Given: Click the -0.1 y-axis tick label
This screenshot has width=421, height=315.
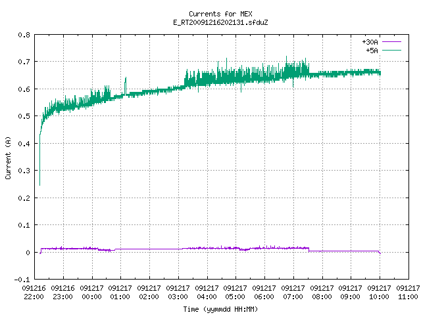Looking at the screenshot, I should 22,280.
